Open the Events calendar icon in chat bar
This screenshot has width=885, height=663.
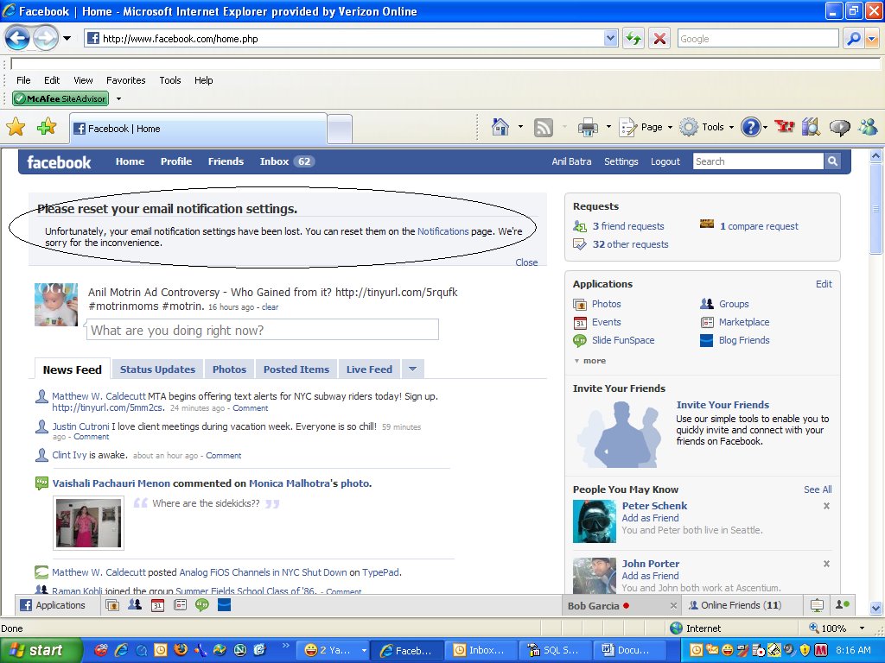pos(157,605)
